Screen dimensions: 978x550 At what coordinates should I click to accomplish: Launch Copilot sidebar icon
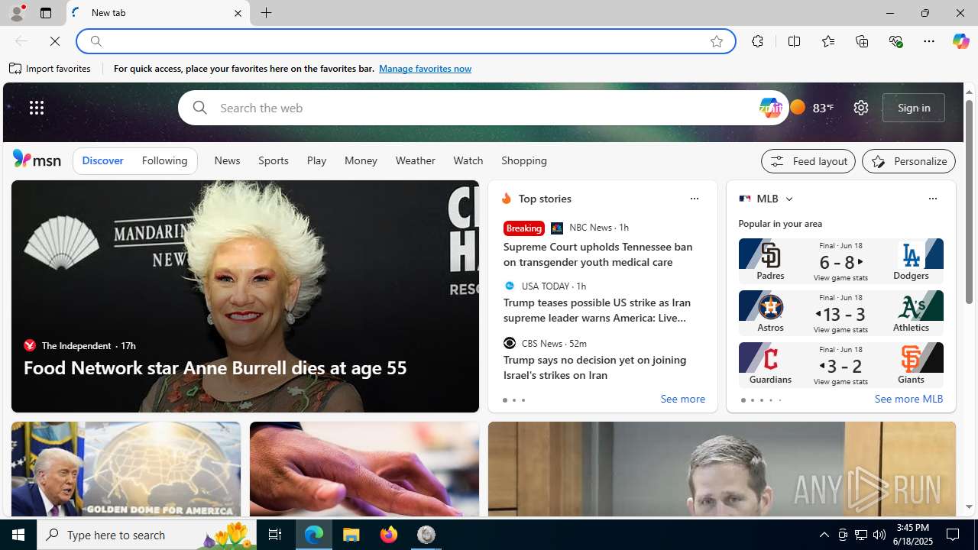(x=960, y=41)
